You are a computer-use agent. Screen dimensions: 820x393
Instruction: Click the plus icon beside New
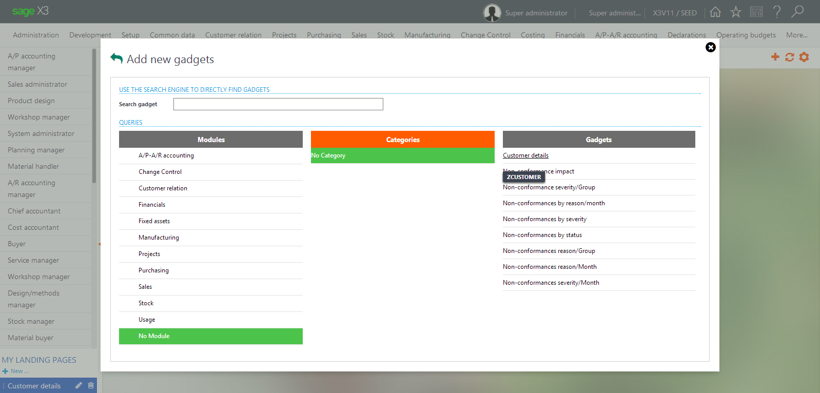5,371
